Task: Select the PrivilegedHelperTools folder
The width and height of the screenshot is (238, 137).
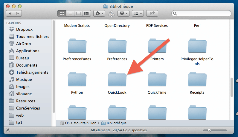Action: tap(197, 46)
